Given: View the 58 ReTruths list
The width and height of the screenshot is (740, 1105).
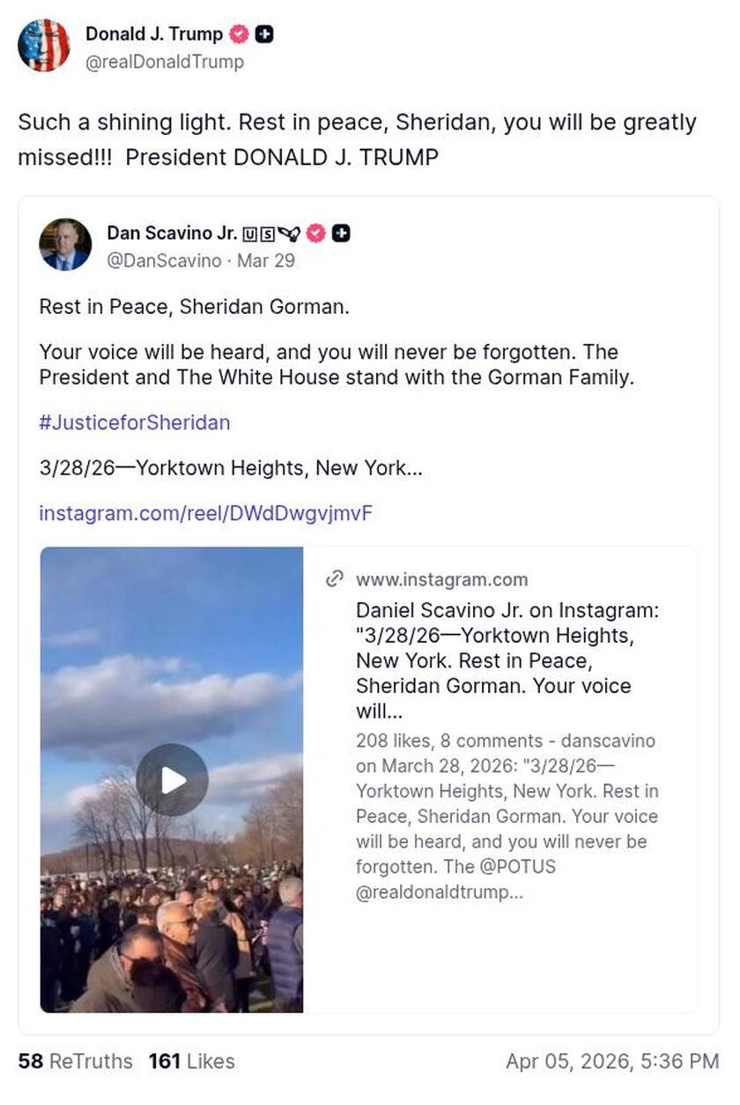Looking at the screenshot, I should [75, 1061].
